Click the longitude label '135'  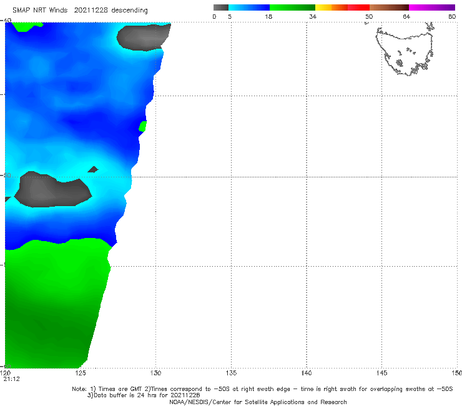[x=231, y=374]
